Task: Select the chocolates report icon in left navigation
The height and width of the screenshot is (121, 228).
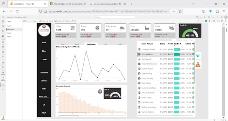Action: click(3, 85)
